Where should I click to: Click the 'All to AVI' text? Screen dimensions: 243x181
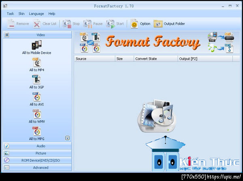37,104
